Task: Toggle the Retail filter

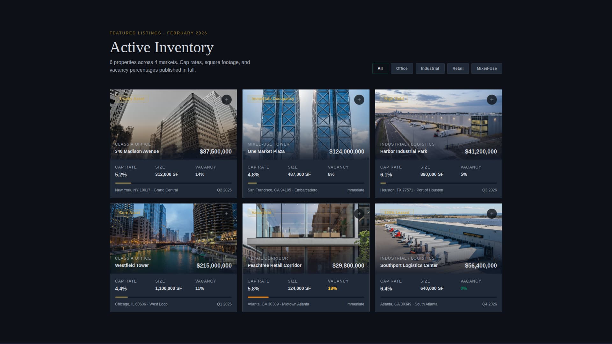Action: pos(458,68)
